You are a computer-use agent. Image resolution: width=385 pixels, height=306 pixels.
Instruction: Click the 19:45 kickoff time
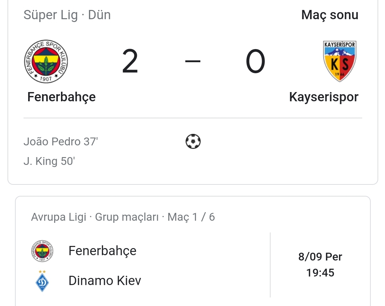click(x=320, y=273)
